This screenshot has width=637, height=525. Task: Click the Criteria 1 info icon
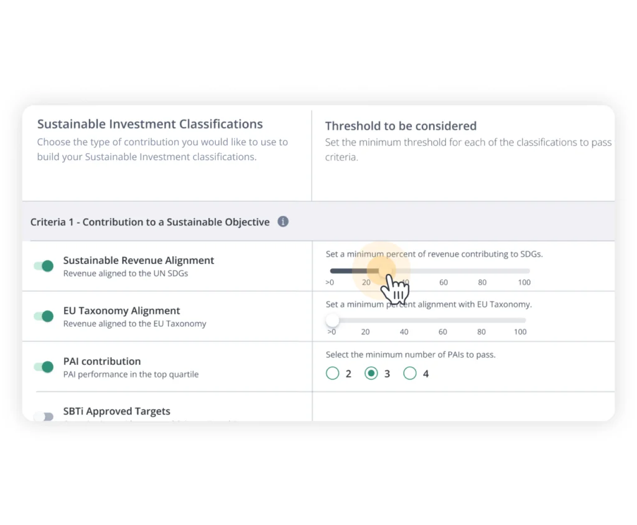click(x=283, y=222)
